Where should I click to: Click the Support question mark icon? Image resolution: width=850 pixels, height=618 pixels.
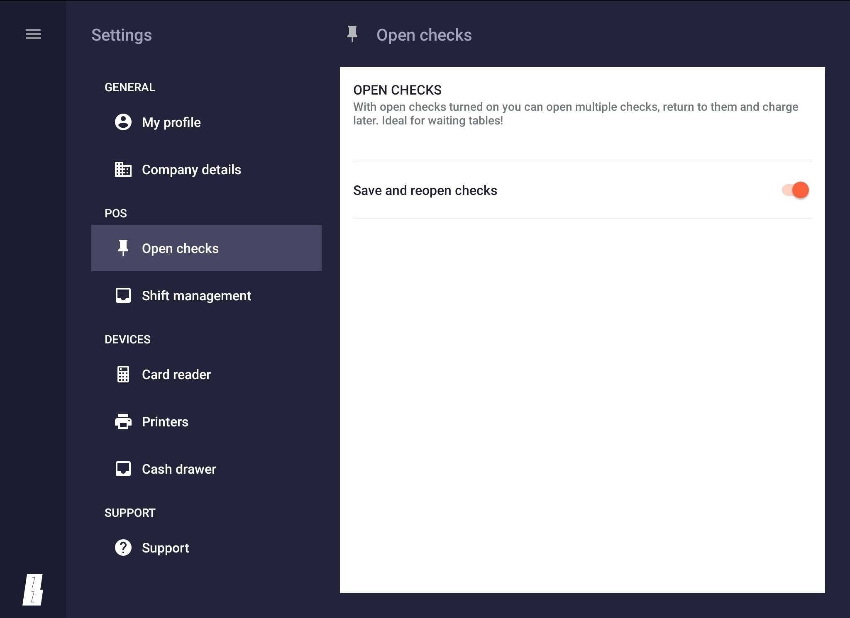pyautogui.click(x=123, y=547)
